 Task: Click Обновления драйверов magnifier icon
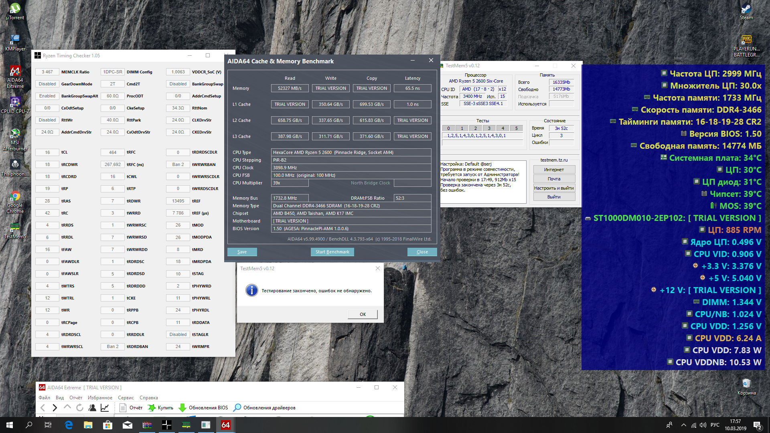pyautogui.click(x=237, y=408)
